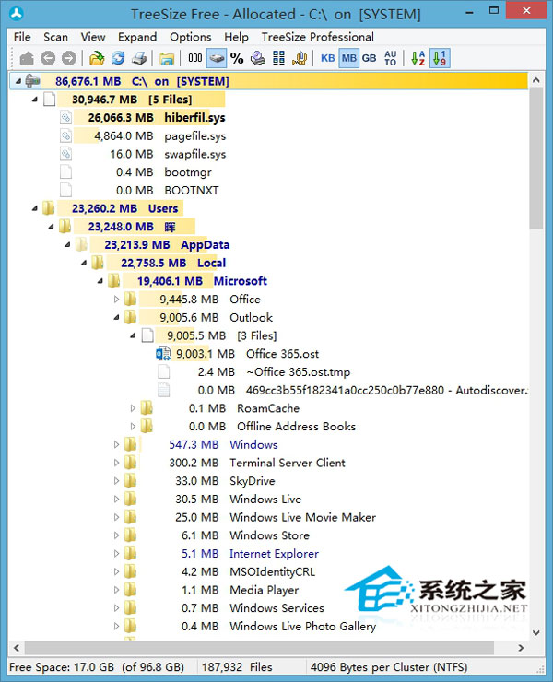Open the View menu
553x682 pixels.
(93, 37)
